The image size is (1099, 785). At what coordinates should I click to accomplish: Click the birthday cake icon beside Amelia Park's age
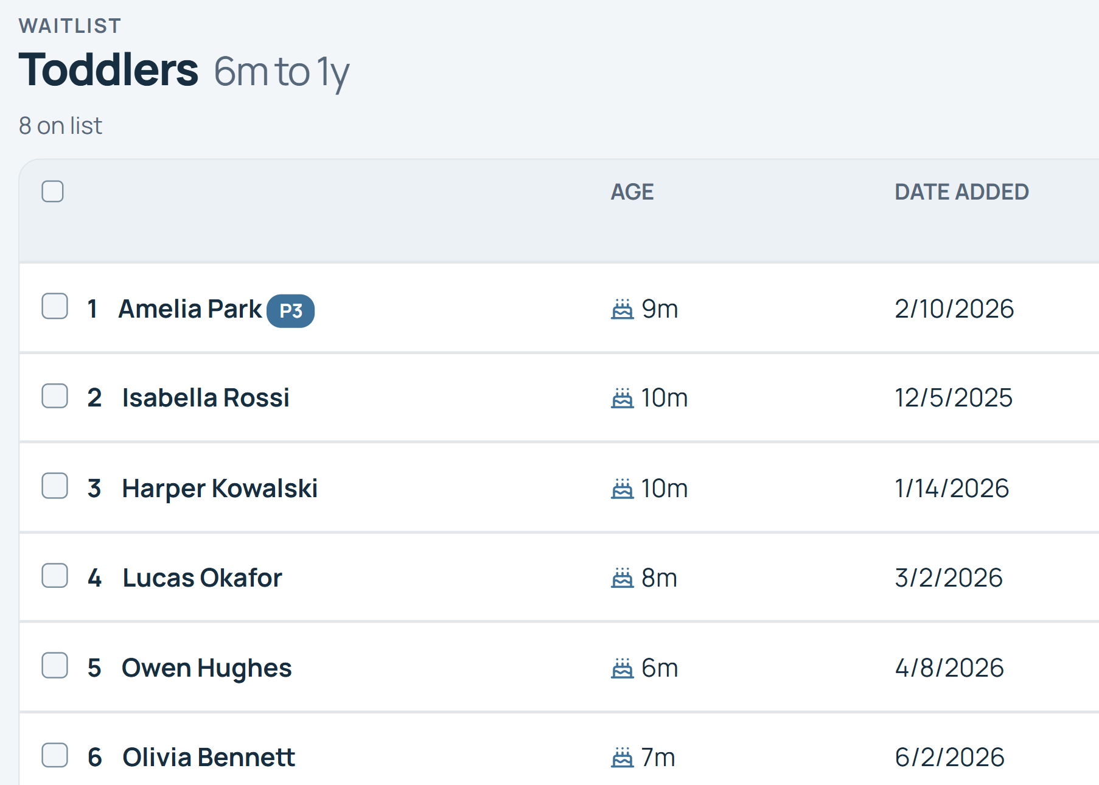[622, 309]
